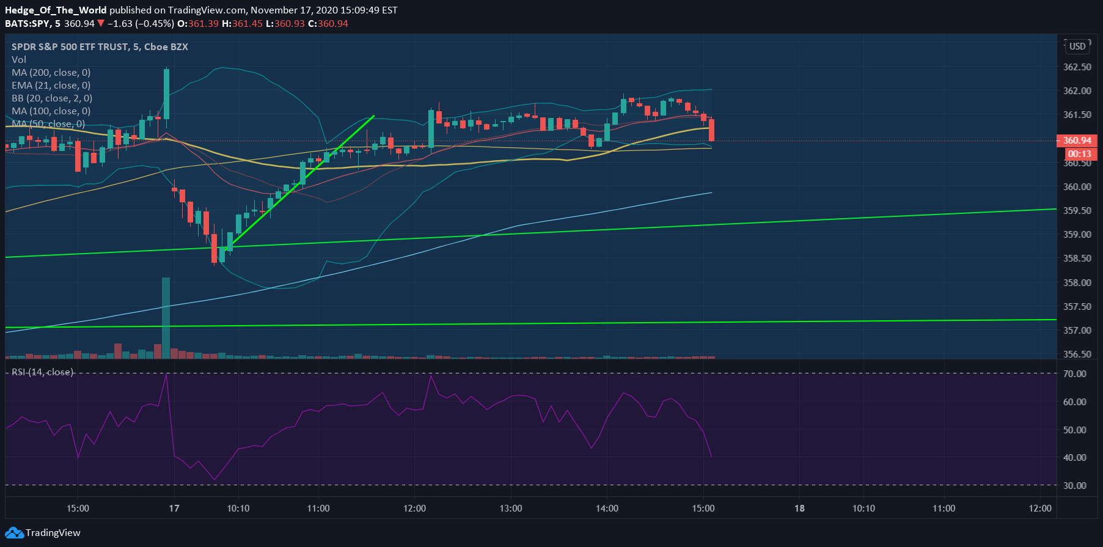This screenshot has height=547, width=1103.
Task: Click the 358.50 price axis label
Action: pos(1077,259)
